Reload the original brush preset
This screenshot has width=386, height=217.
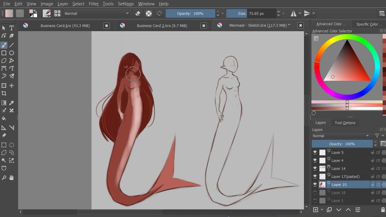(159, 13)
